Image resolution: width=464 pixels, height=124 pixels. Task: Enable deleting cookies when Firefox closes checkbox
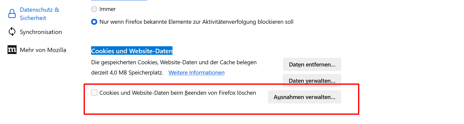(94, 93)
